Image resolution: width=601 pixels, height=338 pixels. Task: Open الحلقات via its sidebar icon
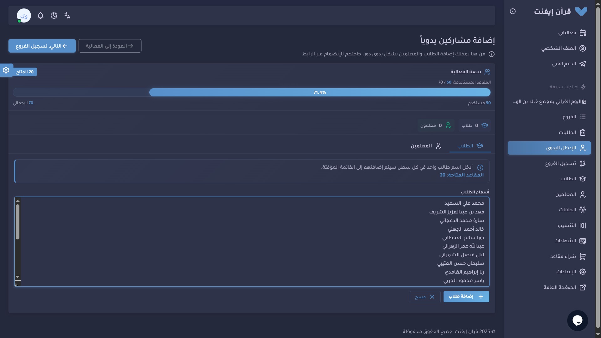pos(583,210)
